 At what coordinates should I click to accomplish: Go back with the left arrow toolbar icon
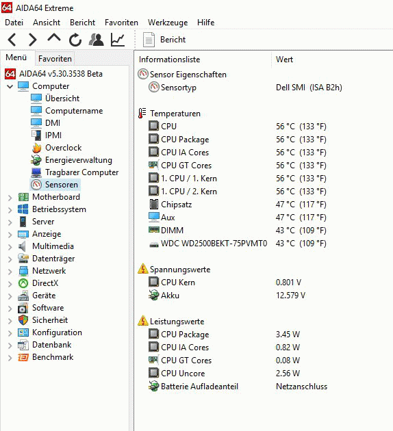[x=12, y=40]
